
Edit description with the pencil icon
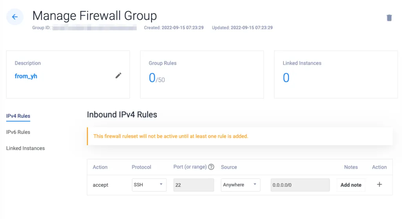coord(118,75)
